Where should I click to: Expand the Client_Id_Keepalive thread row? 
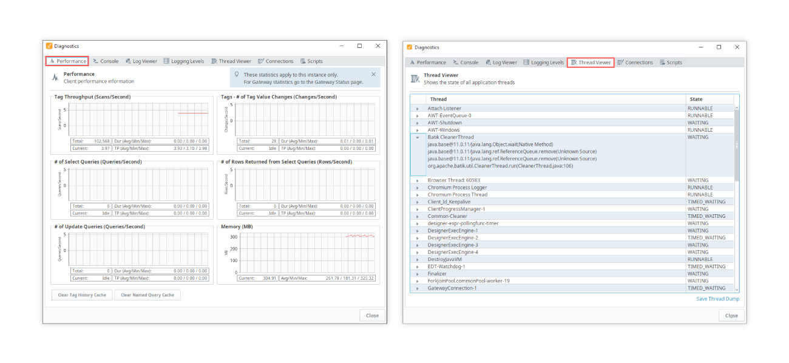[417, 202]
